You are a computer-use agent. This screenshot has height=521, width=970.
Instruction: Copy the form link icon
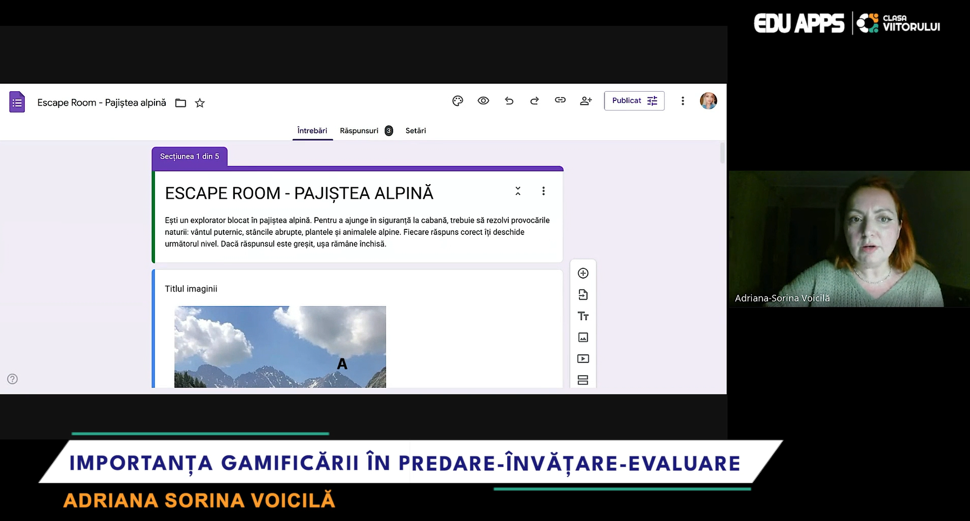560,100
